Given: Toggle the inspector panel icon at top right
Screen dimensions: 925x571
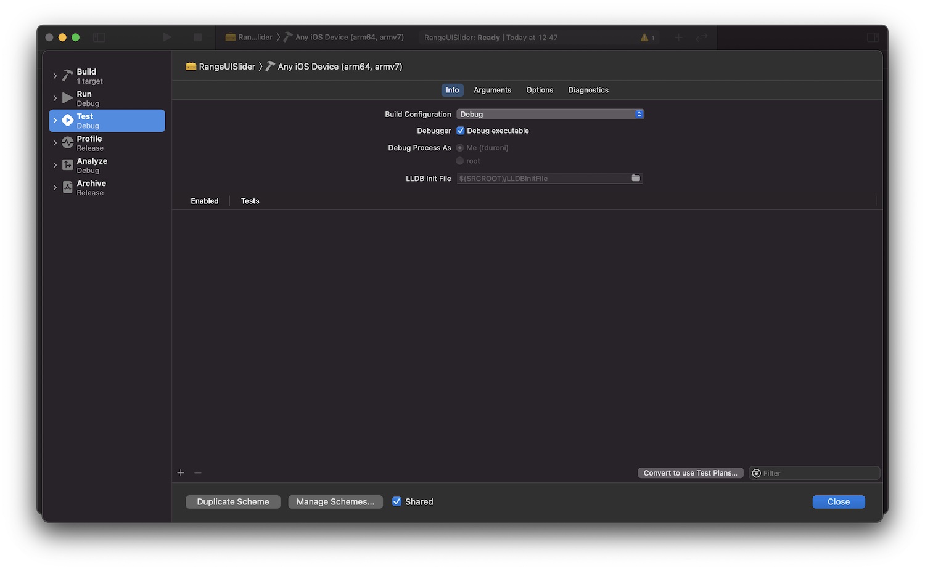Looking at the screenshot, I should point(873,38).
